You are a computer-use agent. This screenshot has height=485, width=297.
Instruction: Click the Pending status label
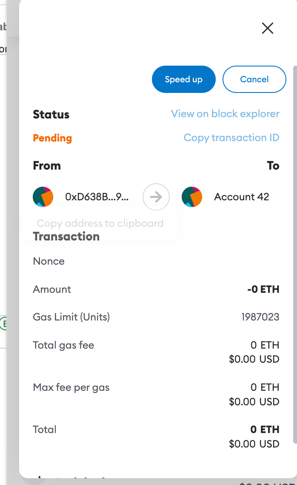point(52,138)
